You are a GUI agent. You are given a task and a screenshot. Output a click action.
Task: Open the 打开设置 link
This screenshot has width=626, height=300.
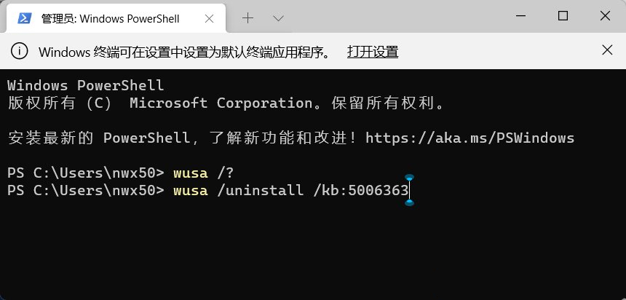pyautogui.click(x=373, y=52)
